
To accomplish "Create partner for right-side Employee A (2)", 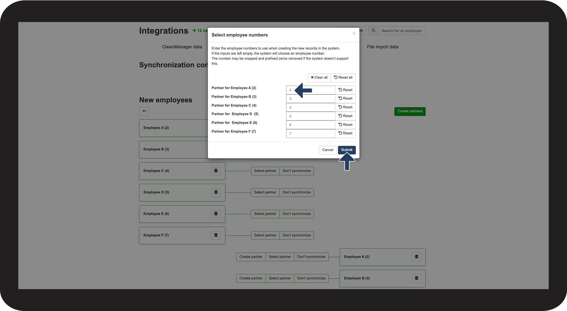I will (251, 257).
